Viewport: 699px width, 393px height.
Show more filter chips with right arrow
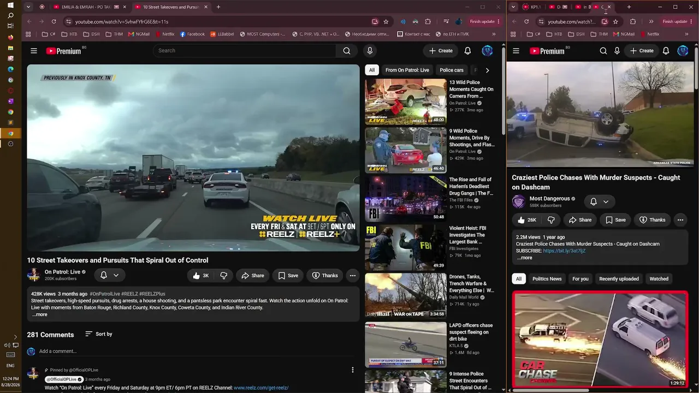487,70
